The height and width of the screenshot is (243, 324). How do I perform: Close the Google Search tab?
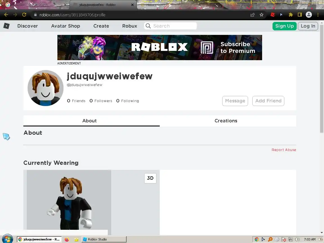(65, 5)
